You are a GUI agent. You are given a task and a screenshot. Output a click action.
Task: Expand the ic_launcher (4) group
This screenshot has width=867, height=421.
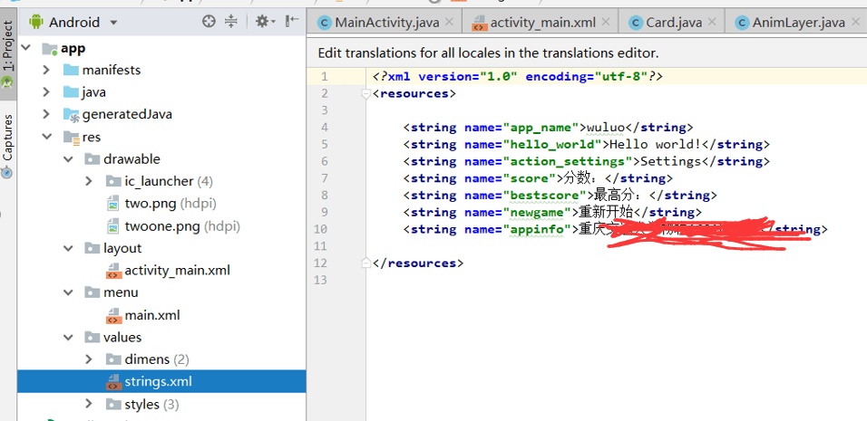[x=89, y=181]
